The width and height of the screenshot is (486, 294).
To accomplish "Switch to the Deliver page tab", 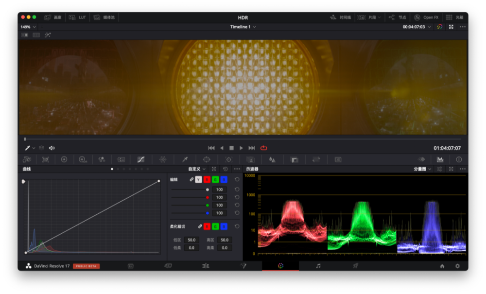I will 356,266.
